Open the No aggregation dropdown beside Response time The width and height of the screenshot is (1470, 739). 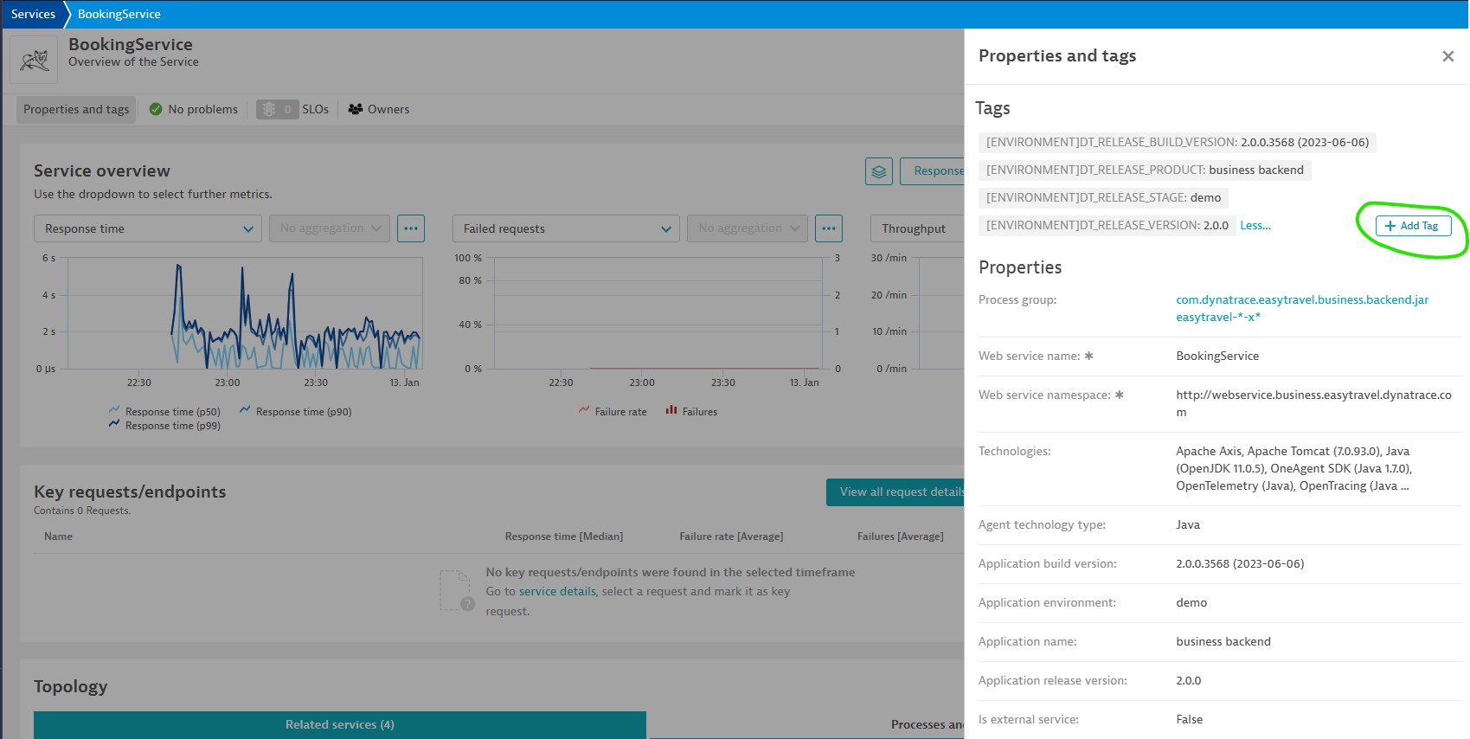(x=330, y=228)
